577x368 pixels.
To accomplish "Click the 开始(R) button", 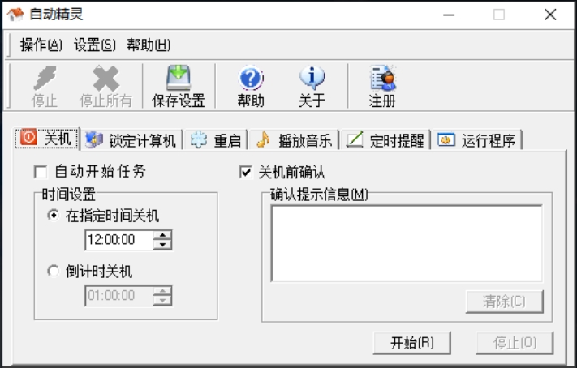I will pyautogui.click(x=411, y=343).
